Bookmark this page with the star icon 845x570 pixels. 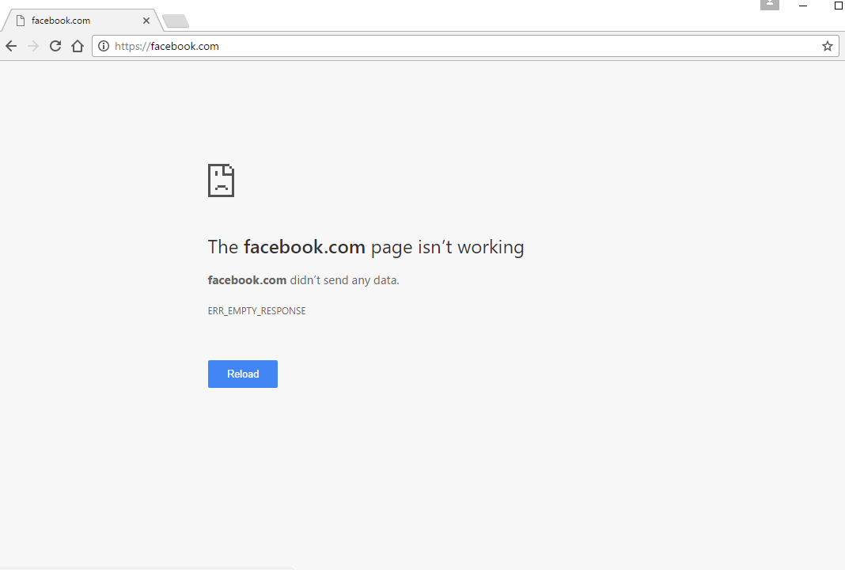click(x=828, y=47)
